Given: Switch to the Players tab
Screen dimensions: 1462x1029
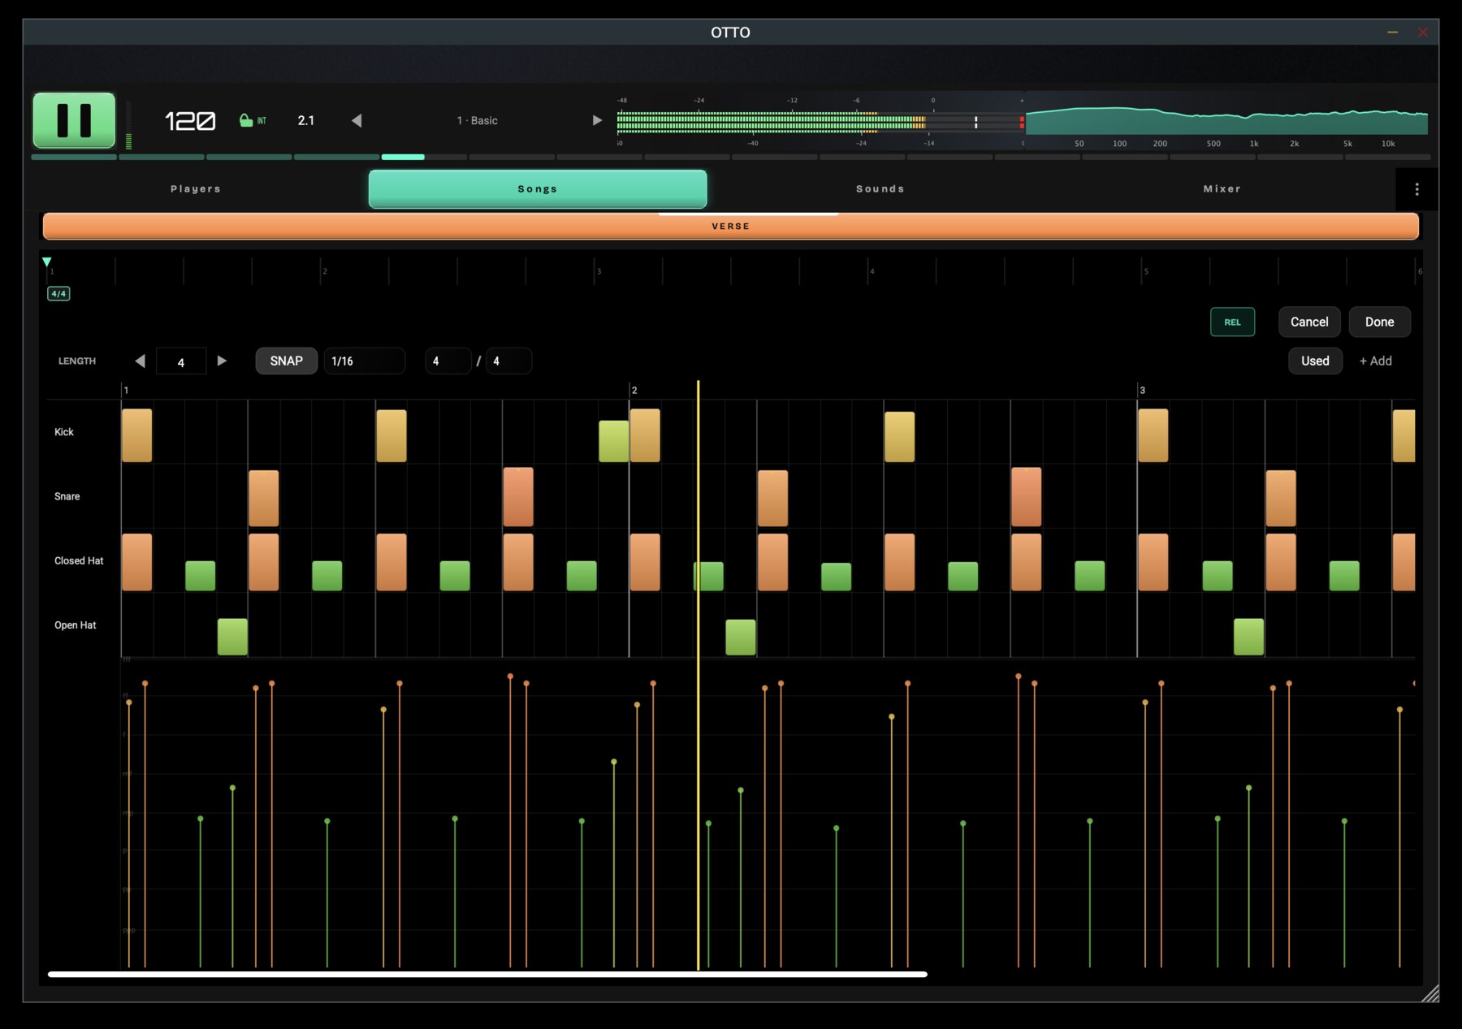Looking at the screenshot, I should click(x=196, y=189).
